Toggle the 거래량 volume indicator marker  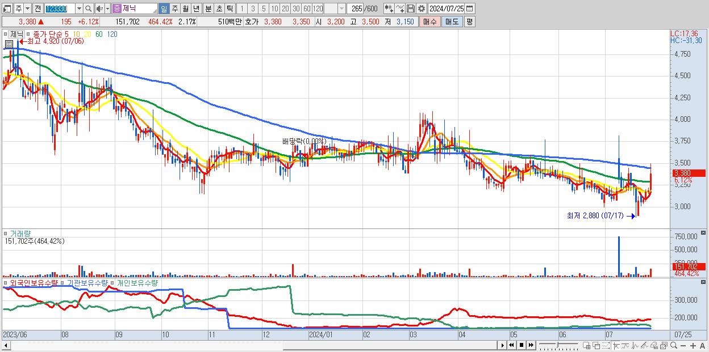coord(6,234)
